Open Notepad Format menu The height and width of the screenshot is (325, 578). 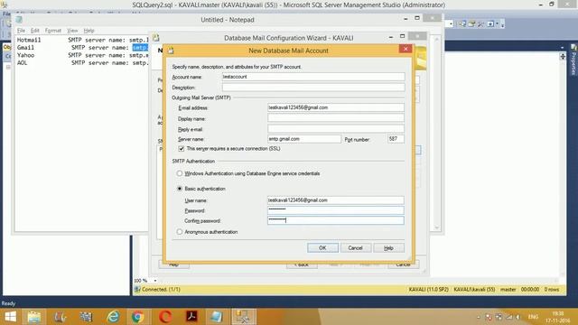point(53,31)
